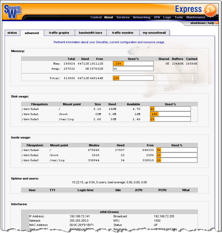This screenshot has height=233, width=222.
Task: Open the Services menu
Action: point(123,17)
